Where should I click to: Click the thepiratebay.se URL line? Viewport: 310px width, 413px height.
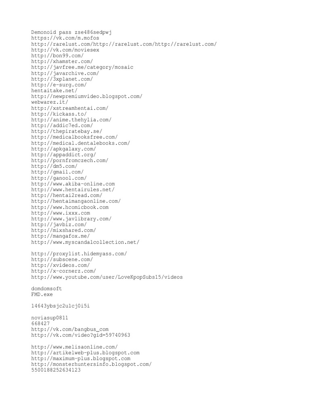point(67,131)
